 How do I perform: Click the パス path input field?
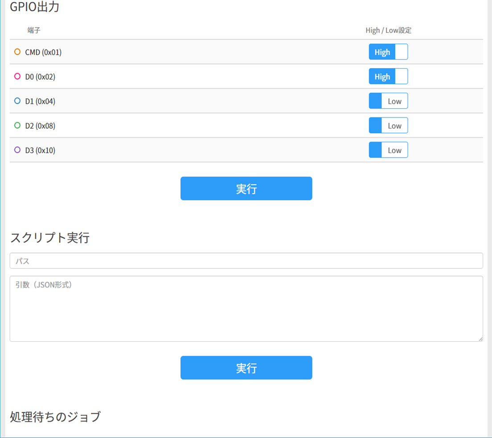[246, 261]
